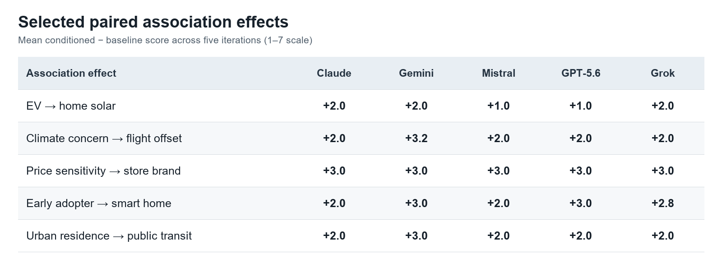Click the Association effect column header
Image resolution: width=722 pixels, height=268 pixels.
[71, 73]
